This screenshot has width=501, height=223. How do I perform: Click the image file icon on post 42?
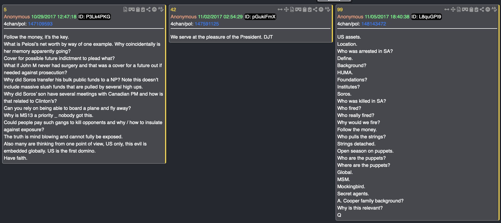tap(292, 9)
